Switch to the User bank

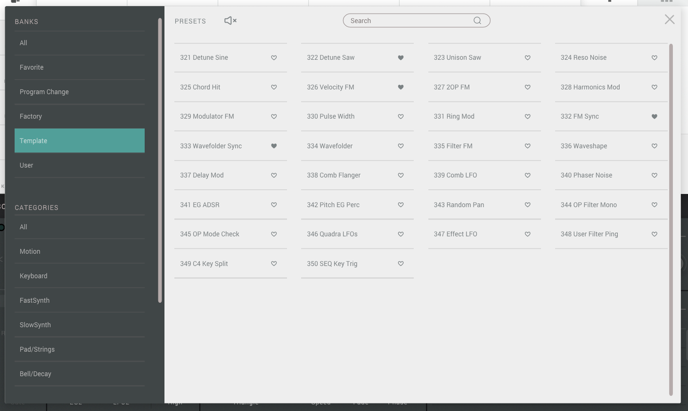tap(79, 165)
